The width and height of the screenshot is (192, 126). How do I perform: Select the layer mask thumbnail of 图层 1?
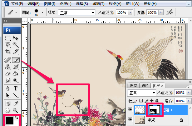pos(155,110)
